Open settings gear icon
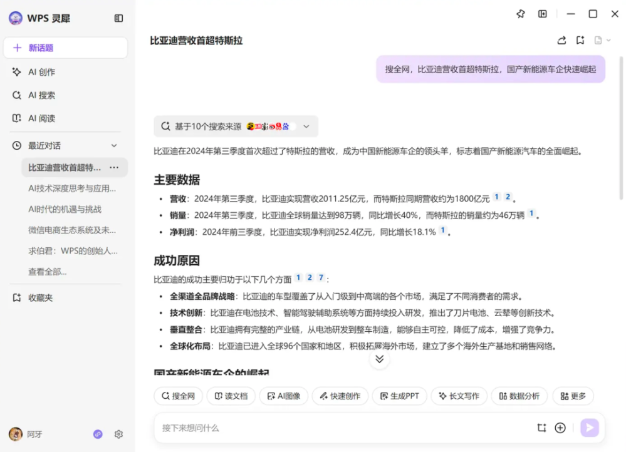This screenshot has width=626, height=452. pos(118,434)
